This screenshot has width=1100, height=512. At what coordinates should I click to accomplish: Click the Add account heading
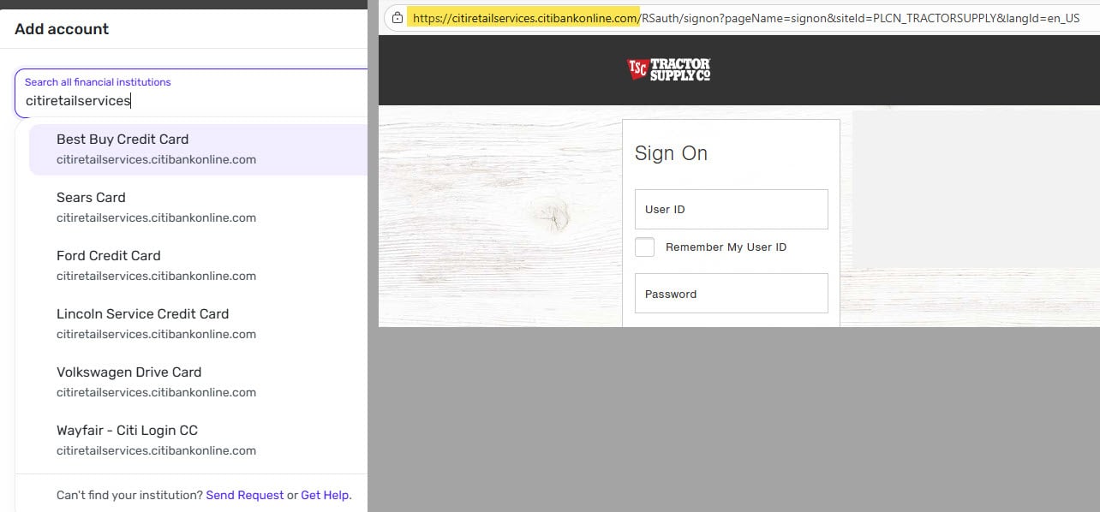click(x=62, y=29)
